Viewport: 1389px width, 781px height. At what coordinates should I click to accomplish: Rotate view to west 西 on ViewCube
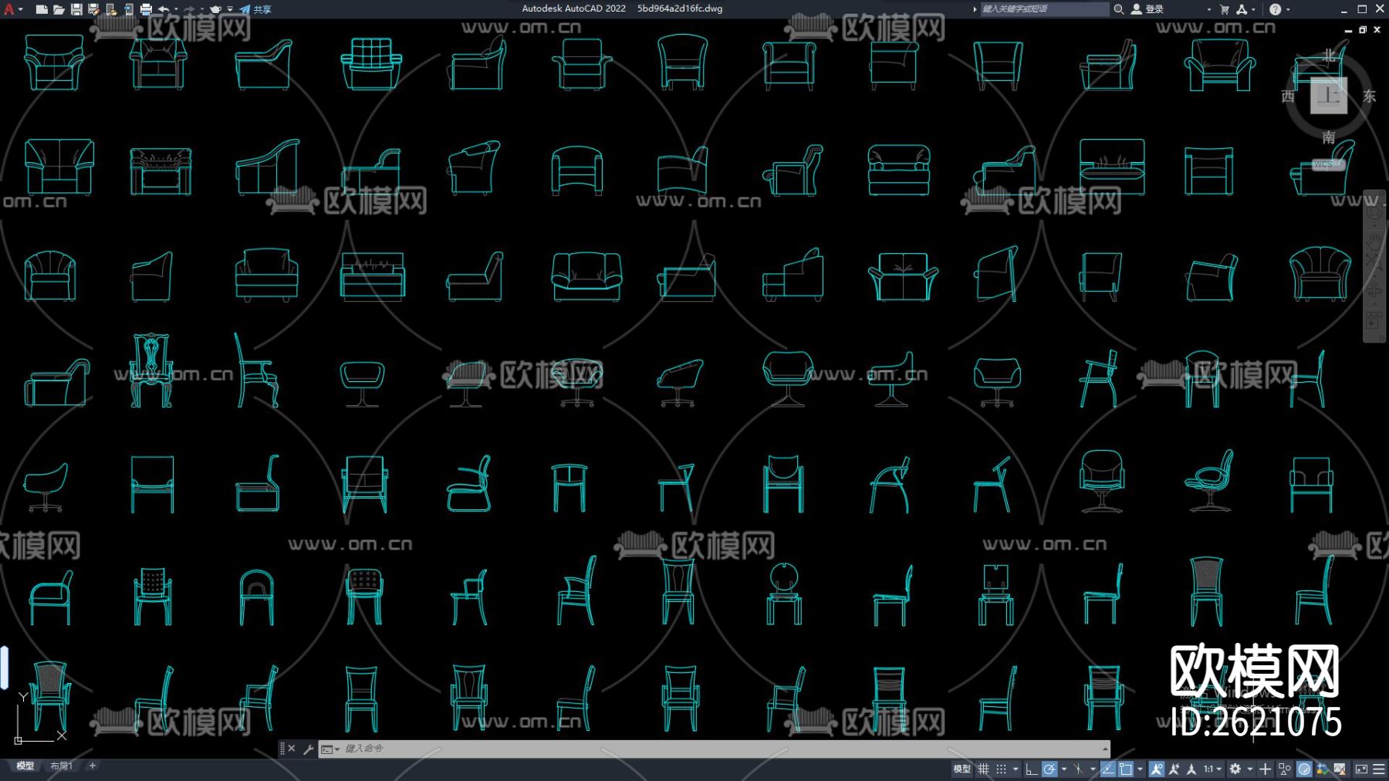pyautogui.click(x=1288, y=96)
